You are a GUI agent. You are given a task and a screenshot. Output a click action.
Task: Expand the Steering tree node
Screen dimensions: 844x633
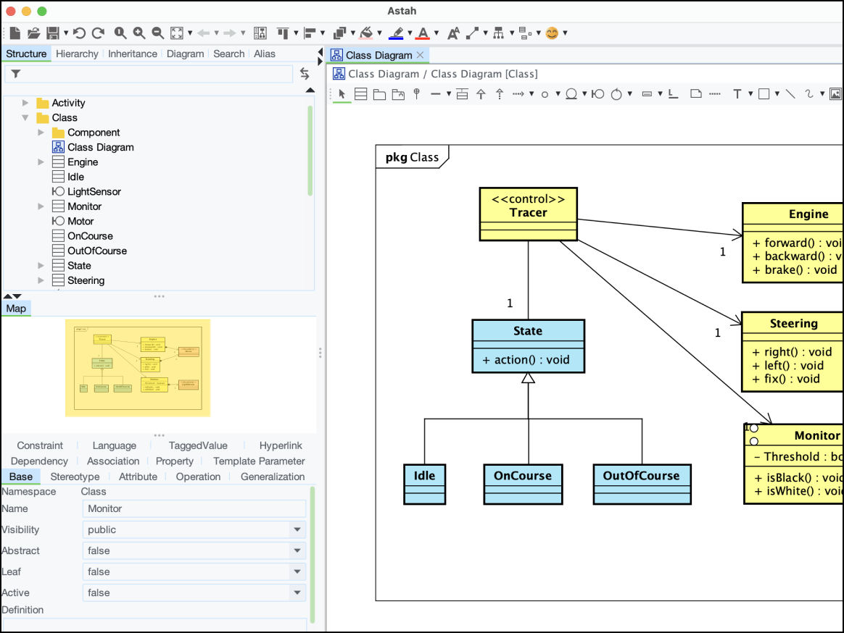[x=41, y=280]
